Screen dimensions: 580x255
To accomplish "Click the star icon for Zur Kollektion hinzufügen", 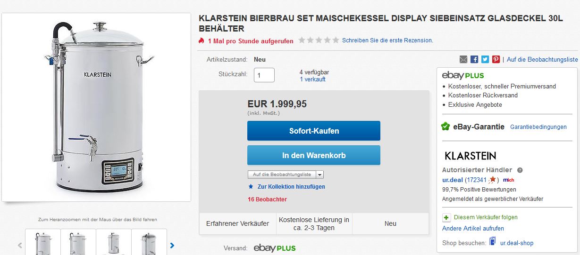I will 251,187.
